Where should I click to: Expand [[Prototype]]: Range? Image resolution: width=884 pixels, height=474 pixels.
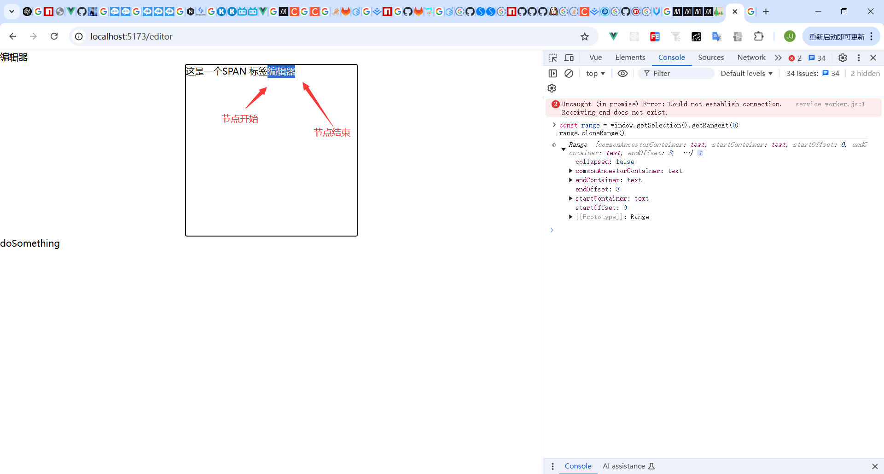(570, 217)
